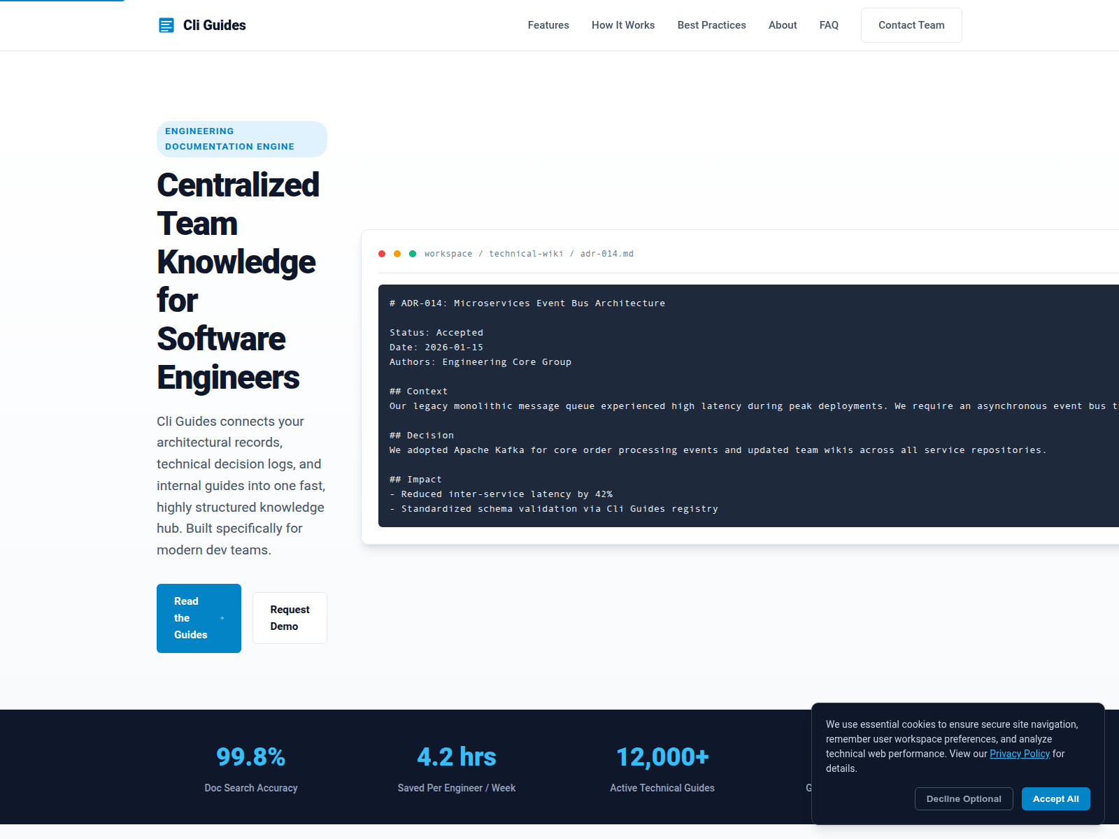Click the Contact Team button

(x=911, y=25)
